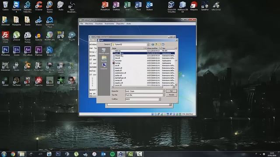Click the file list horizontal scrollbar
Image resolution: width=280 pixels, height=157 pixels.
(x=143, y=87)
